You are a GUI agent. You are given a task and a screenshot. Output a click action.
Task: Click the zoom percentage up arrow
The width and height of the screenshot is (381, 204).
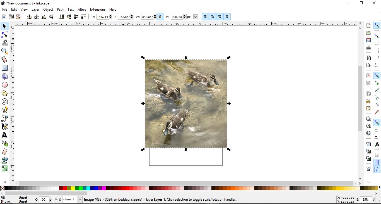point(374,198)
